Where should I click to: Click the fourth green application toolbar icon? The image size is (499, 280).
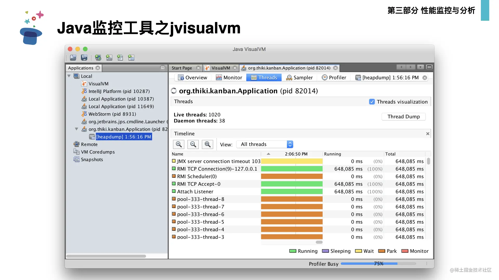pyautogui.click(x=131, y=58)
